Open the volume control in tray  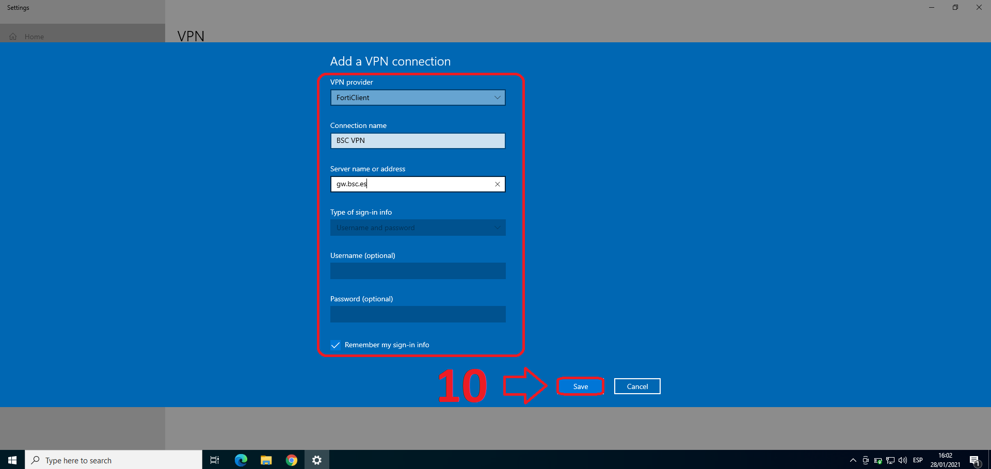[x=903, y=460]
